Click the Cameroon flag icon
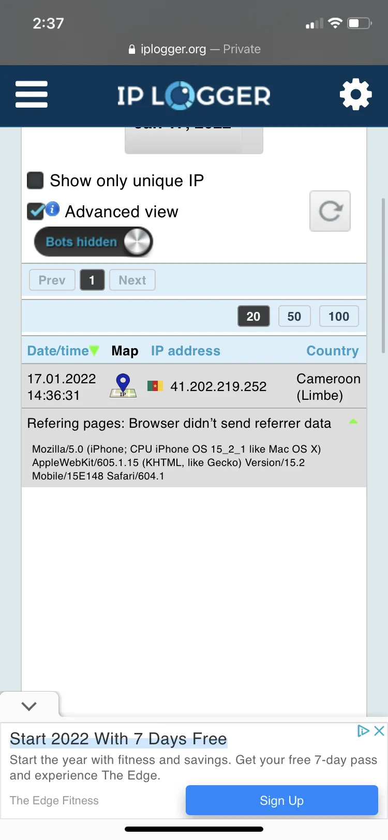This screenshot has width=388, height=840. [155, 386]
